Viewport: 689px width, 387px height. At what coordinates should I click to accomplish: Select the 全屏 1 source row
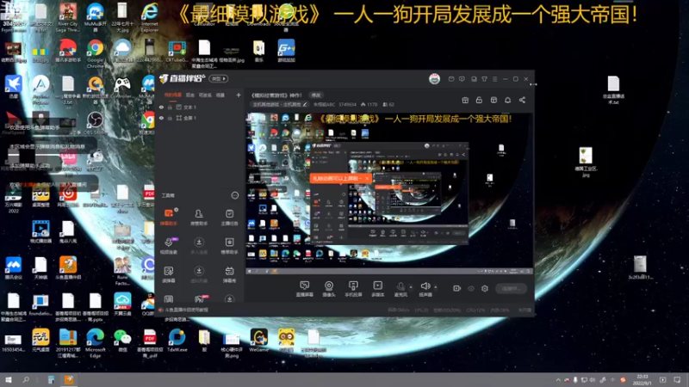[x=200, y=118]
